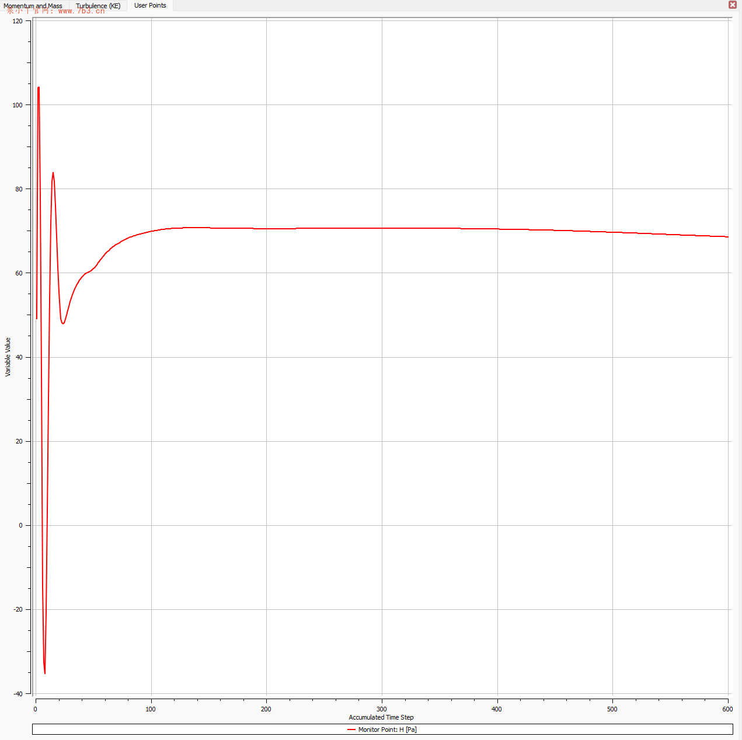Click the 200 tick on the x-axis

266,709
